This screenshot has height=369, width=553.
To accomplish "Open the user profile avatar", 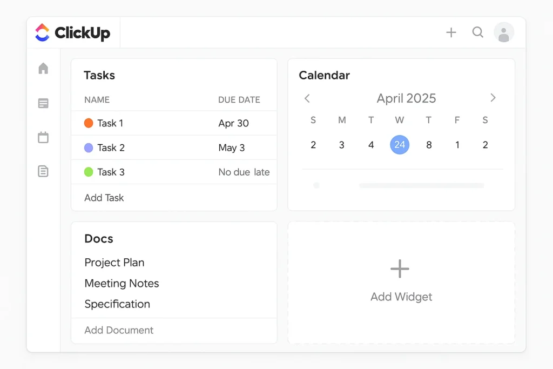I will pos(503,32).
